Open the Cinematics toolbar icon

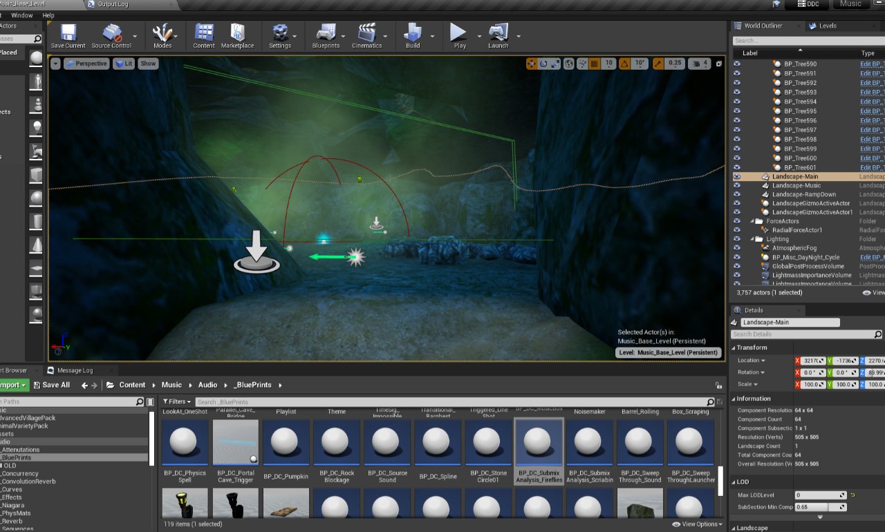point(366,36)
